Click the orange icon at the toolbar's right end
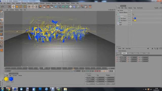This screenshot has width=162, height=91. coord(90,7)
